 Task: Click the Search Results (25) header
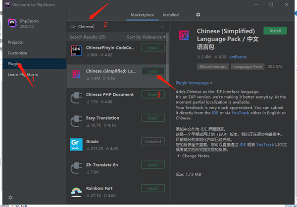[x=88, y=37]
